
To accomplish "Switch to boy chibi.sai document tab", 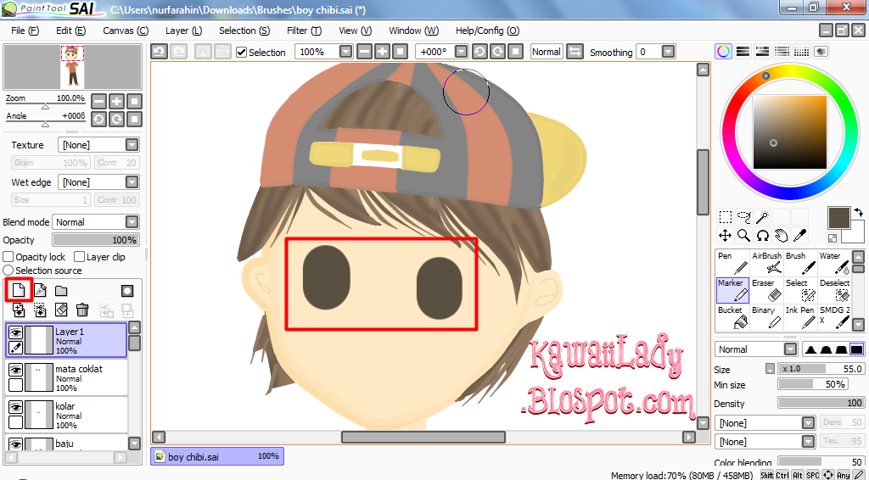I will click(217, 456).
